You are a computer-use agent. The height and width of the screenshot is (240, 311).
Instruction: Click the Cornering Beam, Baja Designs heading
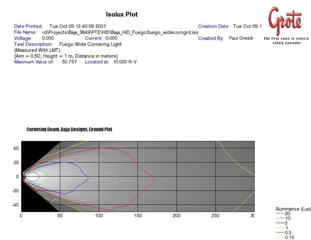pos(69,130)
